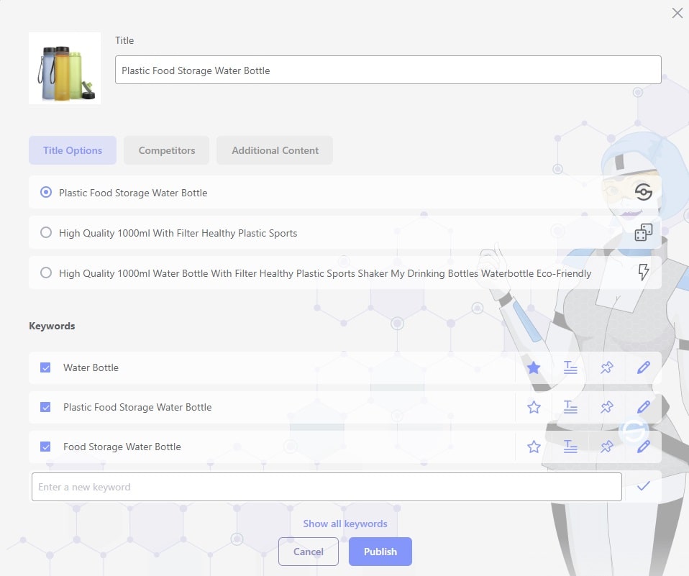Click the dice icon beside the second title option

642,232
